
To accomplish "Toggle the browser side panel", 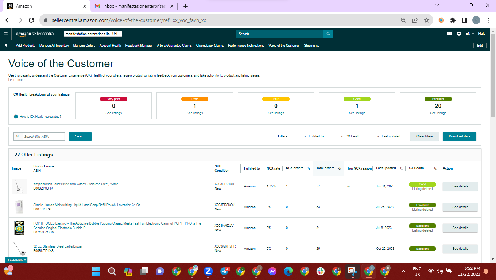I will [x=465, y=20].
